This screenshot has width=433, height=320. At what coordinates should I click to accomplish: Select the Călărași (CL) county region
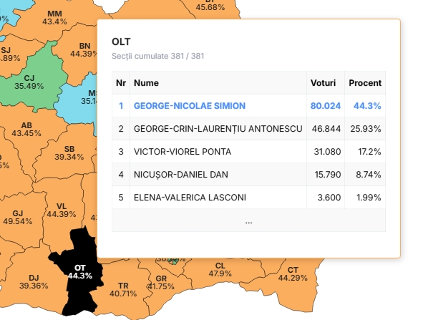(220, 270)
